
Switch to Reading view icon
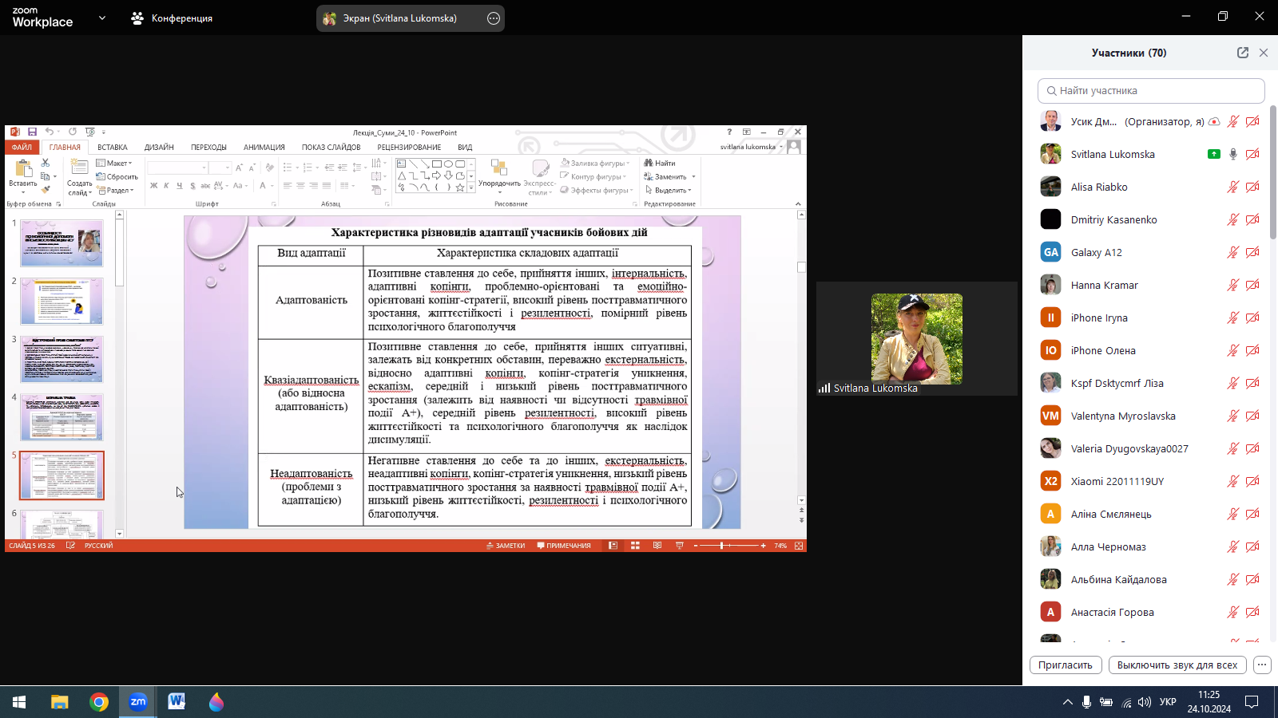pyautogui.click(x=657, y=546)
